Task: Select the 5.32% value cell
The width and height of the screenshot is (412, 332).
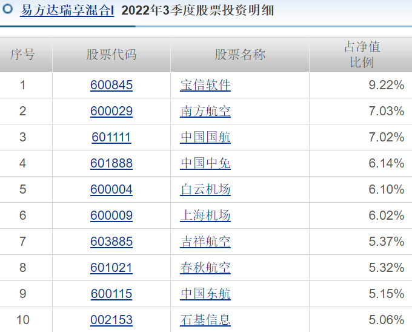Action: [x=360, y=268]
